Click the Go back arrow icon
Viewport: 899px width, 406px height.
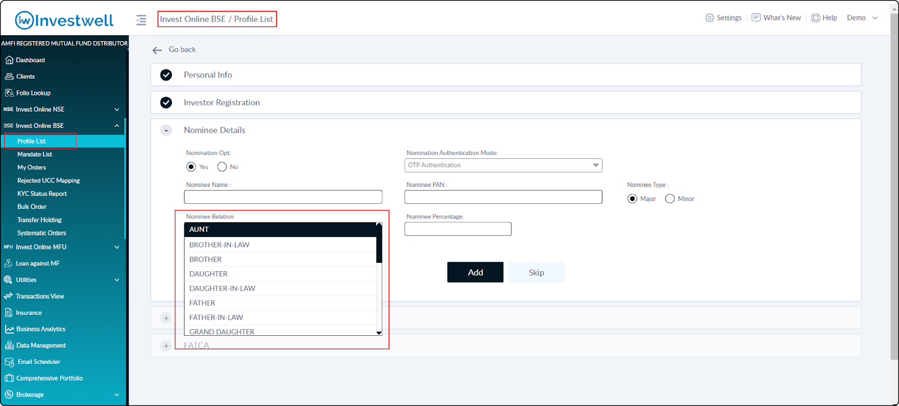click(157, 50)
